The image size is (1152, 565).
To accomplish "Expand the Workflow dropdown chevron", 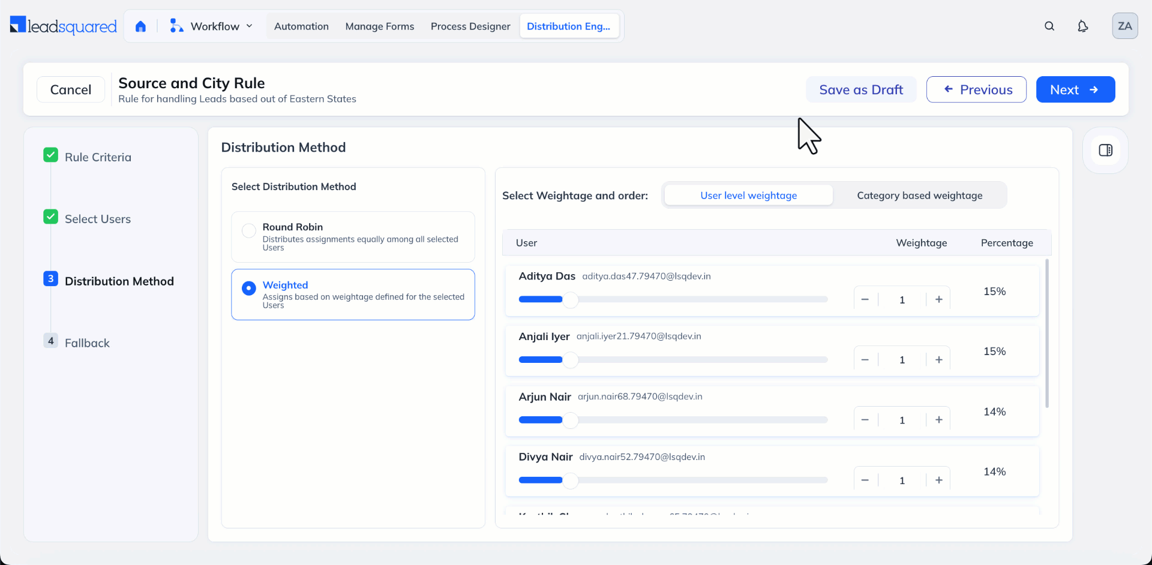I will [x=250, y=26].
